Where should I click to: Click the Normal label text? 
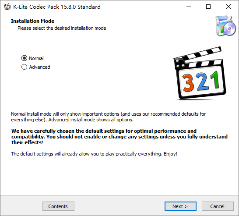point(36,58)
